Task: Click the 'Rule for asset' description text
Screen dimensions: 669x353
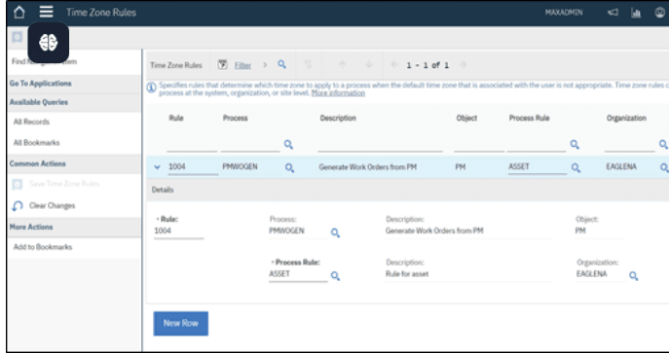Action: [407, 274]
